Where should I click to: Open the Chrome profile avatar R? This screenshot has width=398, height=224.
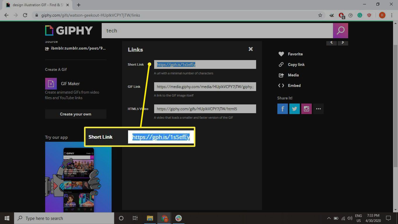(382, 15)
